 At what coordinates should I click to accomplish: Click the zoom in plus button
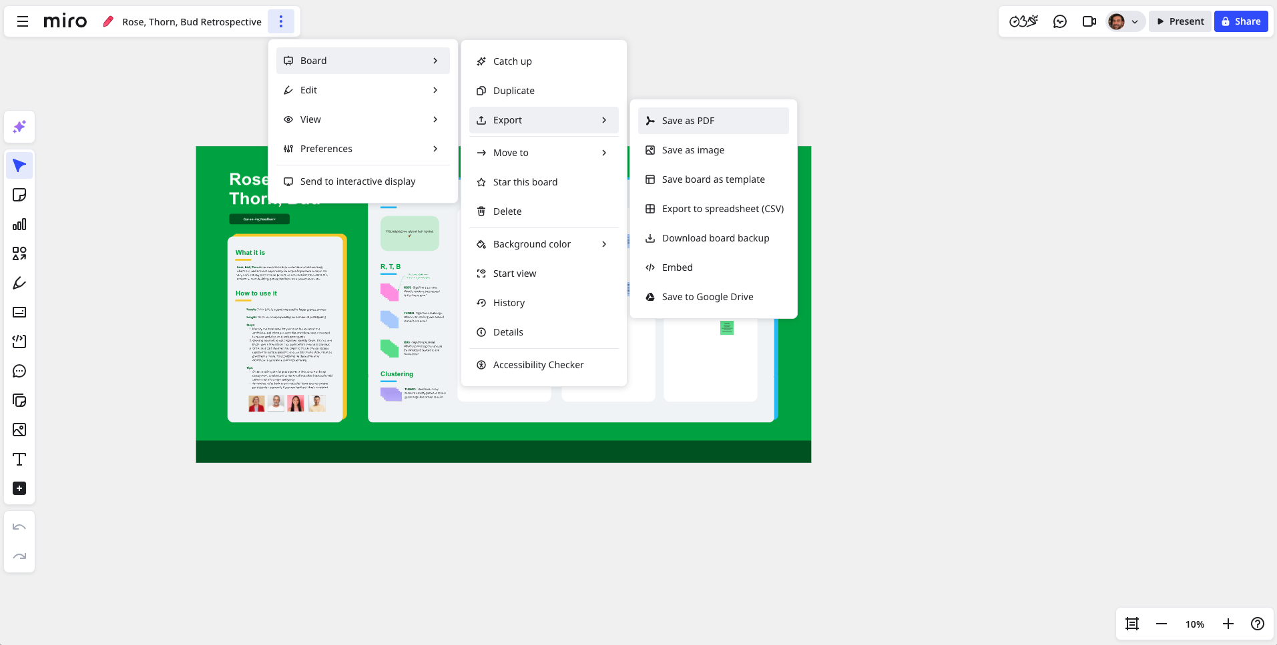tap(1228, 624)
